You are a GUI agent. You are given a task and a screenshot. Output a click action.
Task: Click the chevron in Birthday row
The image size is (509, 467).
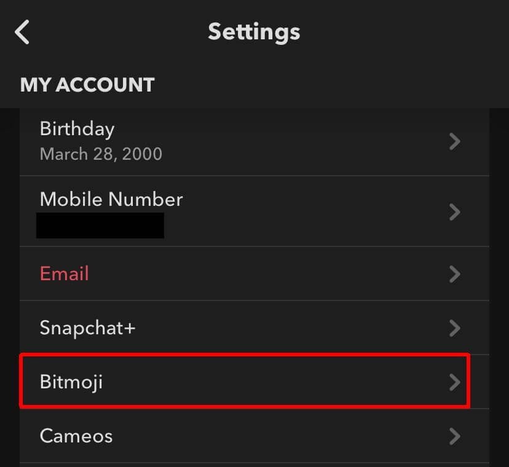[455, 142]
